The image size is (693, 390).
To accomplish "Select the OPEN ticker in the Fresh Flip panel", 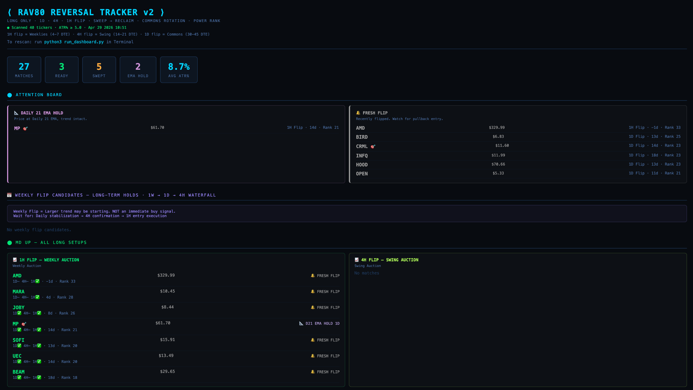I will click(x=362, y=174).
